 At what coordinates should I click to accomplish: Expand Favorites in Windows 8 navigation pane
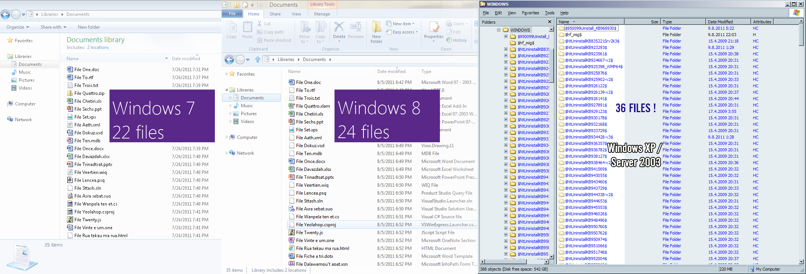[x=227, y=74]
